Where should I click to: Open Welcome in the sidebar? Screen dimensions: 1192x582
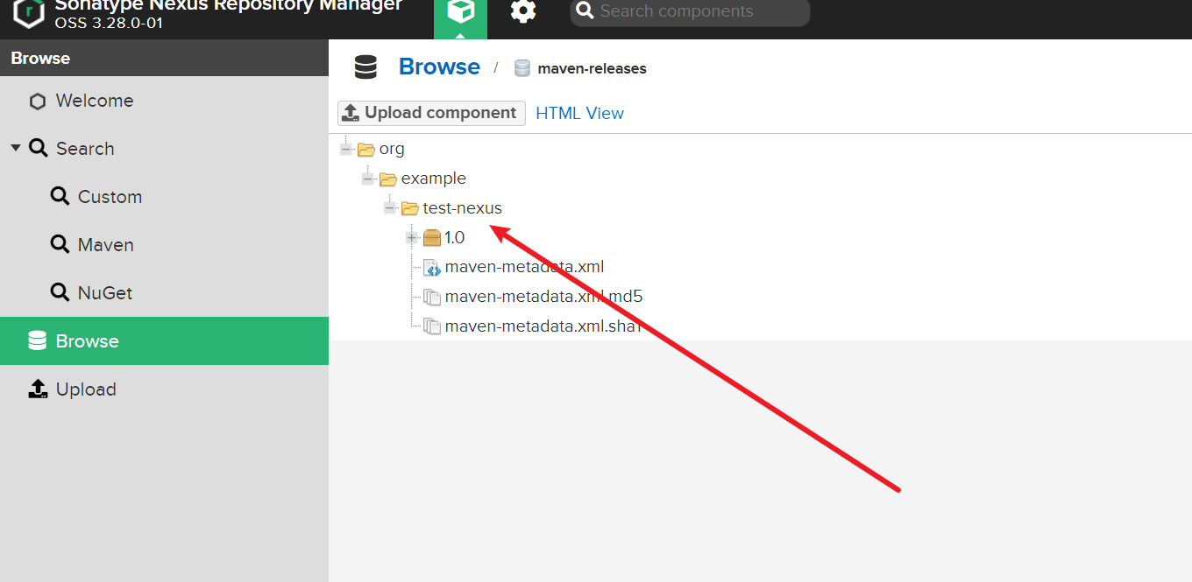tap(94, 101)
